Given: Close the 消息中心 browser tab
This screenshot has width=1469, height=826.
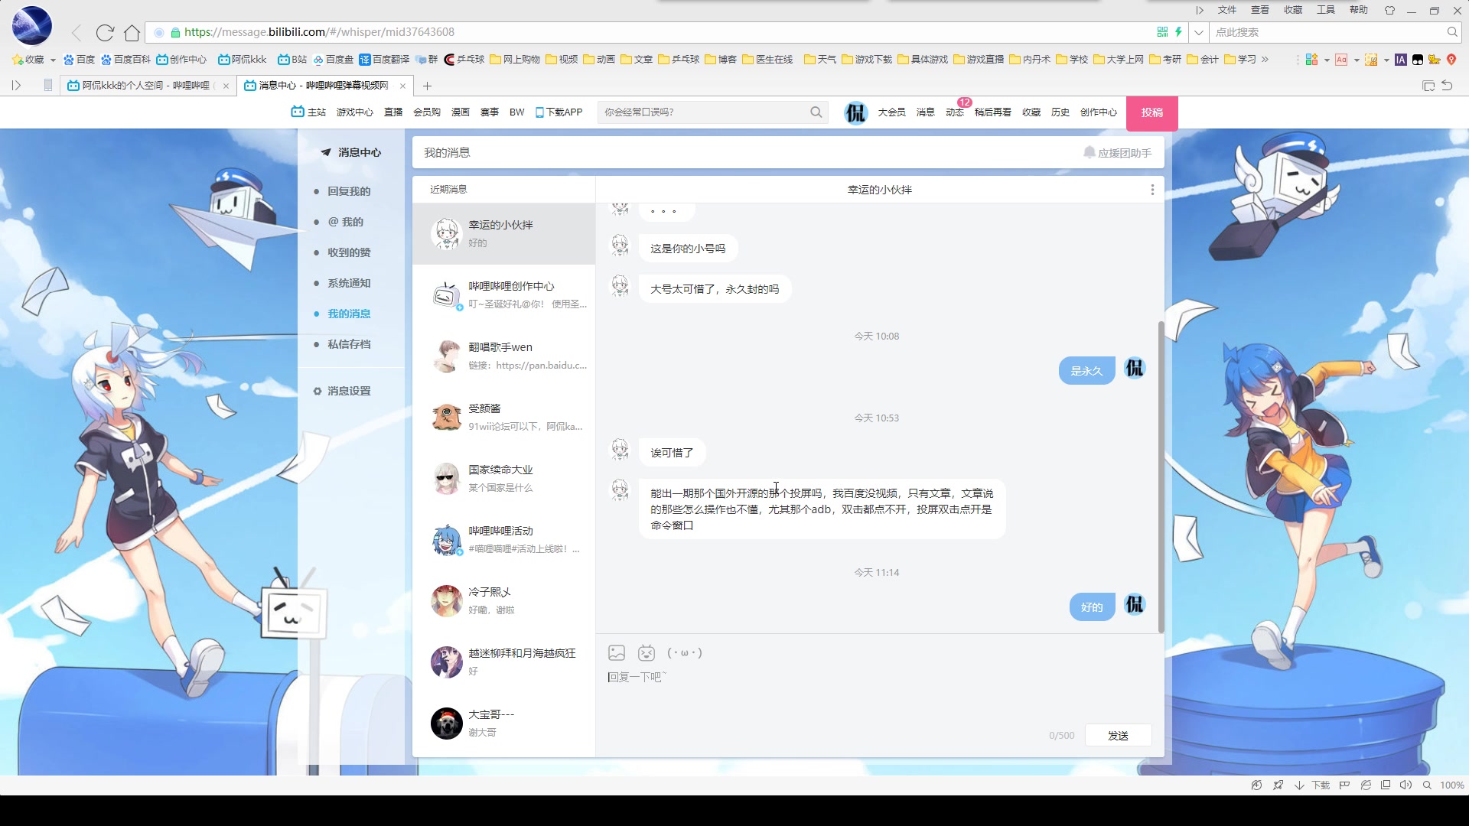Looking at the screenshot, I should 402,86.
